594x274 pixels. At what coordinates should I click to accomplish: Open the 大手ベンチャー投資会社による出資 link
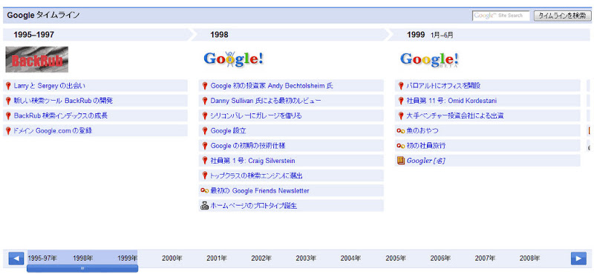tap(455, 116)
